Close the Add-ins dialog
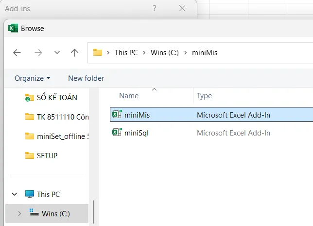This screenshot has height=226, width=313. click(x=182, y=8)
